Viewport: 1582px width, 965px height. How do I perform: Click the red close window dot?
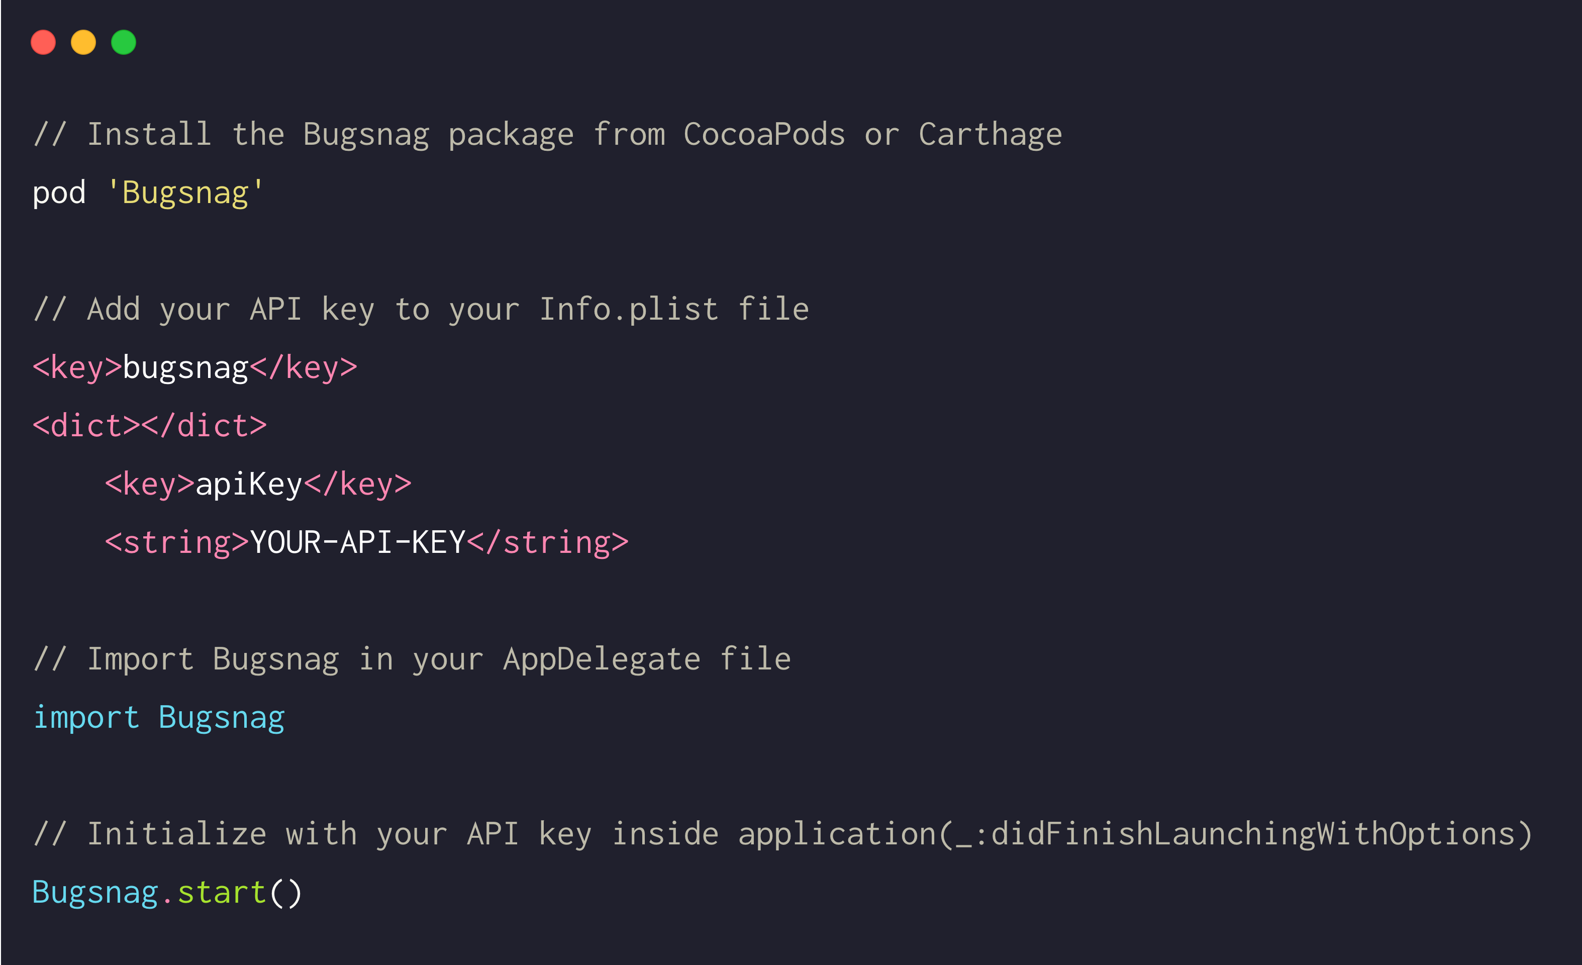tap(43, 42)
